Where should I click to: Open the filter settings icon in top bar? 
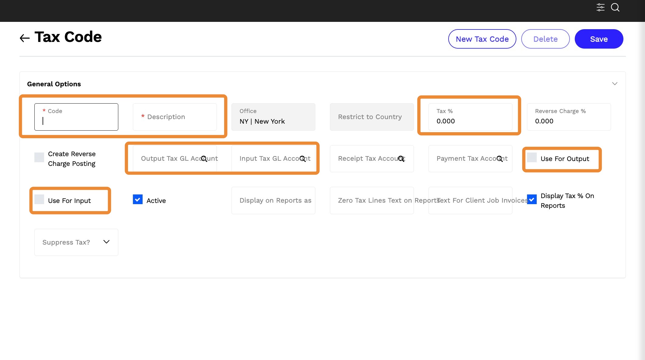pyautogui.click(x=600, y=7)
